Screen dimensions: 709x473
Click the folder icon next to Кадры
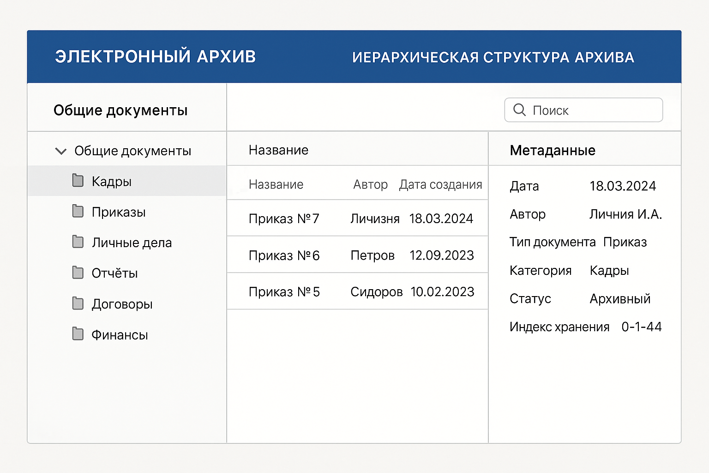coord(78,181)
